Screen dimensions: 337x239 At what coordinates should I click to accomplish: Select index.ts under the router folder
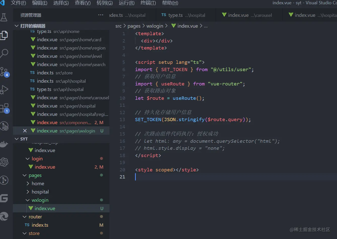(x=61, y=225)
